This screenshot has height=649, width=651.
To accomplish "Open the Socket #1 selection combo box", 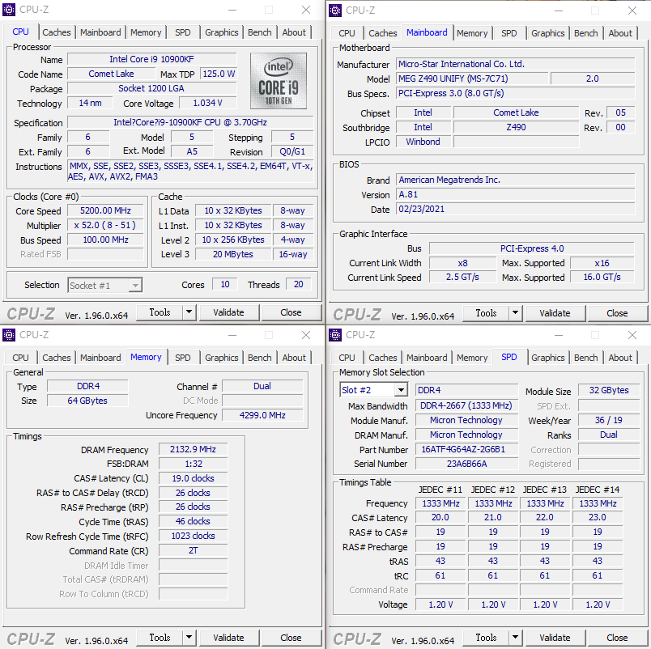I will pos(105,286).
